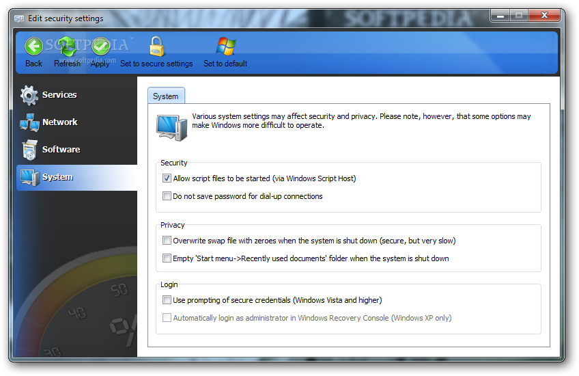Viewport: 579px width, 376px height.
Task: Click the networked computers icon beside Network
Action: coord(29,122)
